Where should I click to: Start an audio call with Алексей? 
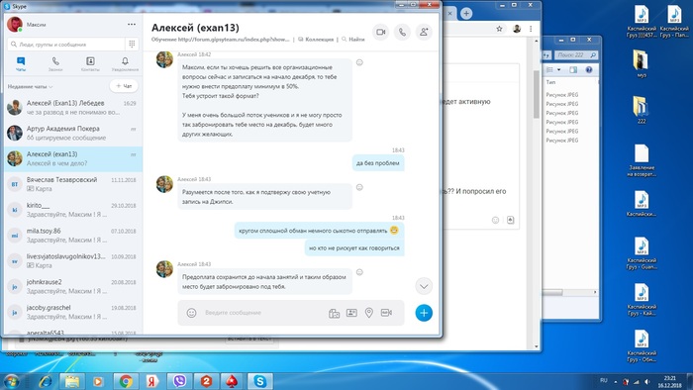tap(402, 32)
